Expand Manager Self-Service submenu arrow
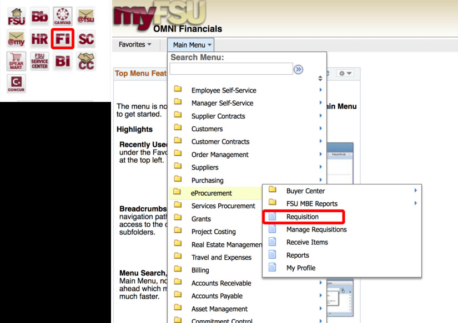The image size is (458, 323). click(320, 103)
